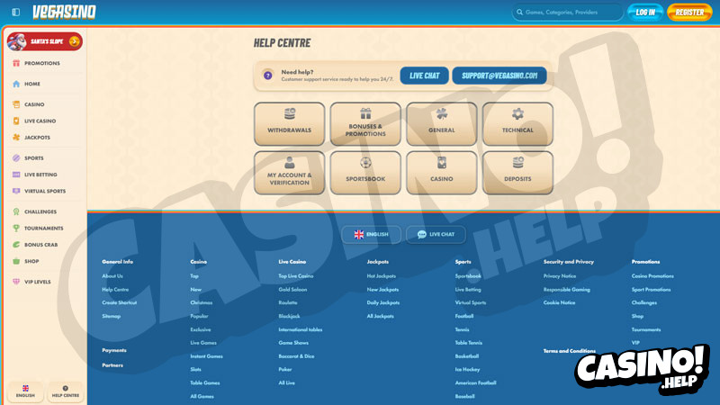Open Jackpots in the sidebar

(x=31, y=138)
